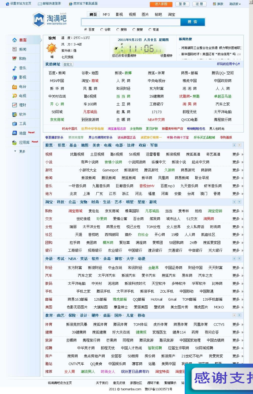Click the 注册 register button

click(x=200, y=4)
